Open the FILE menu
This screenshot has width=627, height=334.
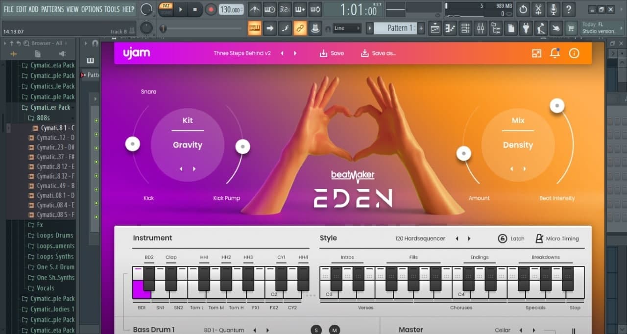click(8, 9)
